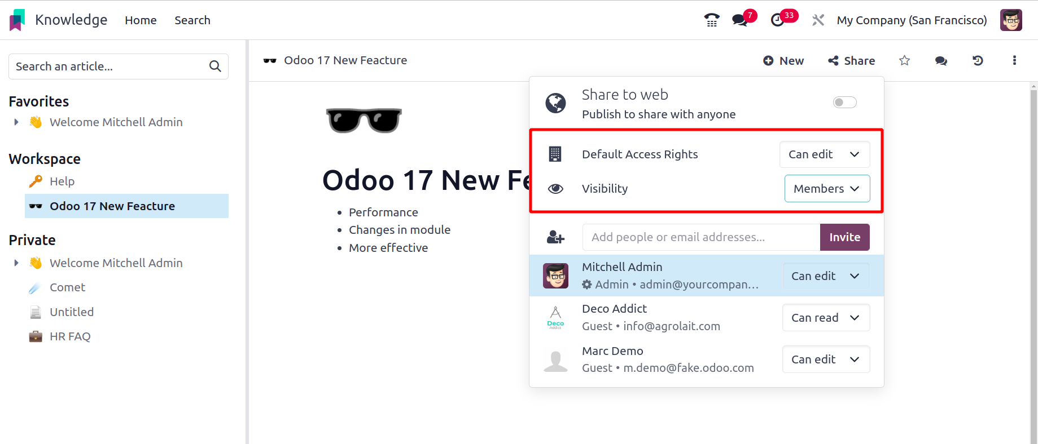Click the globe Share to web icon
Screen dimensions: 1038x444
coord(555,103)
